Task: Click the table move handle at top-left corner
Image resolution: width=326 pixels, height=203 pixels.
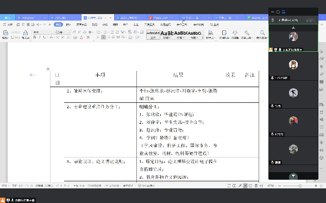Action: [48, 69]
